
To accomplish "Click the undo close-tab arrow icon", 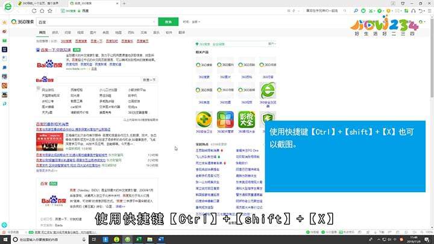I will pyautogui.click(x=421, y=11).
